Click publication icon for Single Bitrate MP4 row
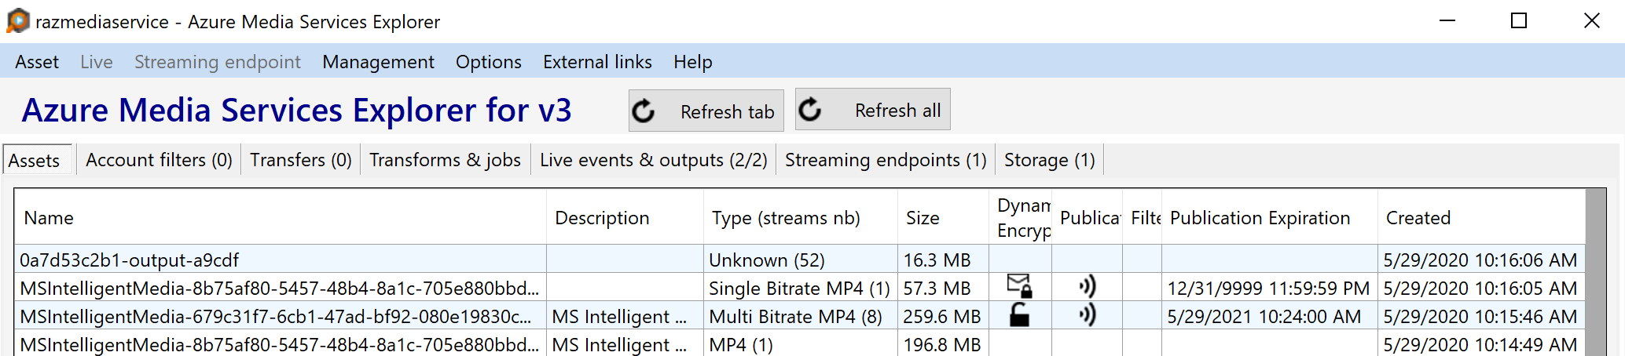Screen dimensions: 1625x356 pyautogui.click(x=1087, y=287)
